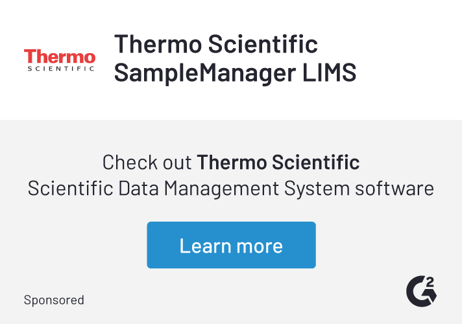
Task: Open the first headline line Thermo Scientific
Action: click(x=216, y=44)
